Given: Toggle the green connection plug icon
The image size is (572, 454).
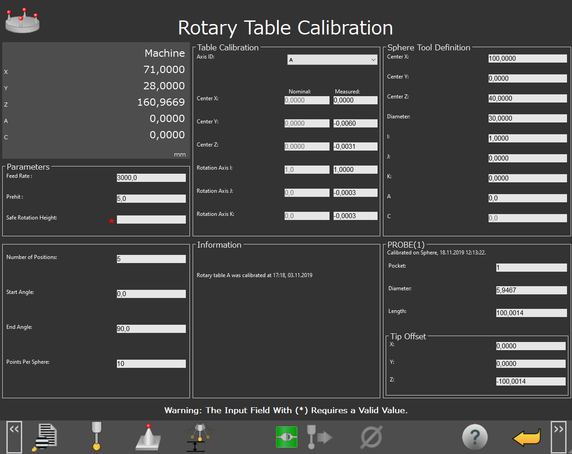Looking at the screenshot, I should pyautogui.click(x=286, y=437).
